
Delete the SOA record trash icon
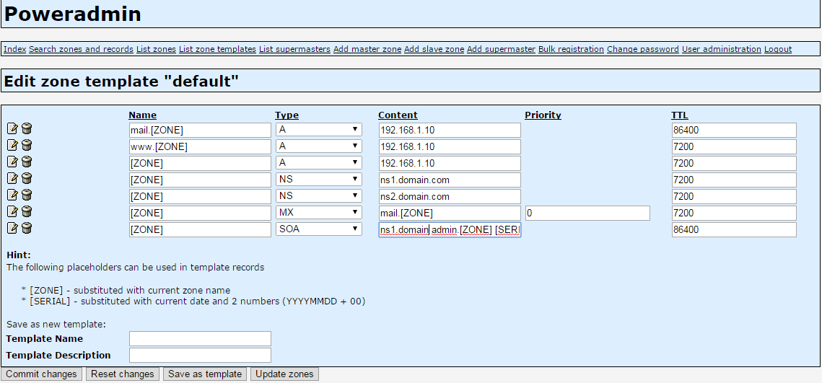(27, 229)
